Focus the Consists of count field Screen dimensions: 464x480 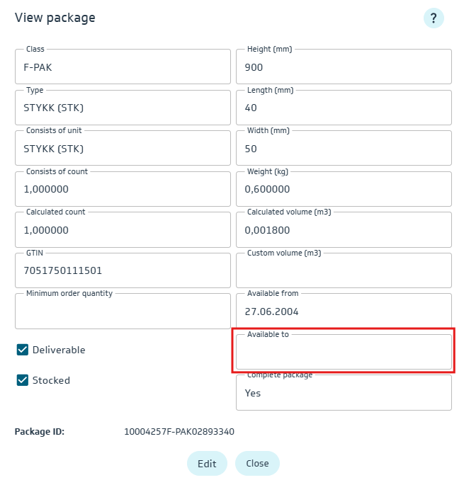[x=123, y=190]
